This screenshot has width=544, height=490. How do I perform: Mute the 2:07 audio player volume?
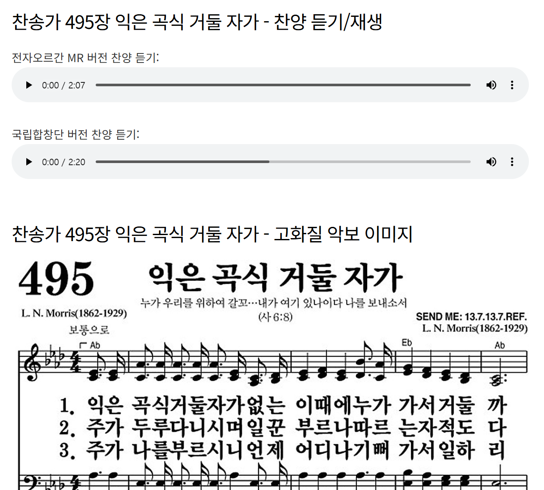(x=491, y=85)
